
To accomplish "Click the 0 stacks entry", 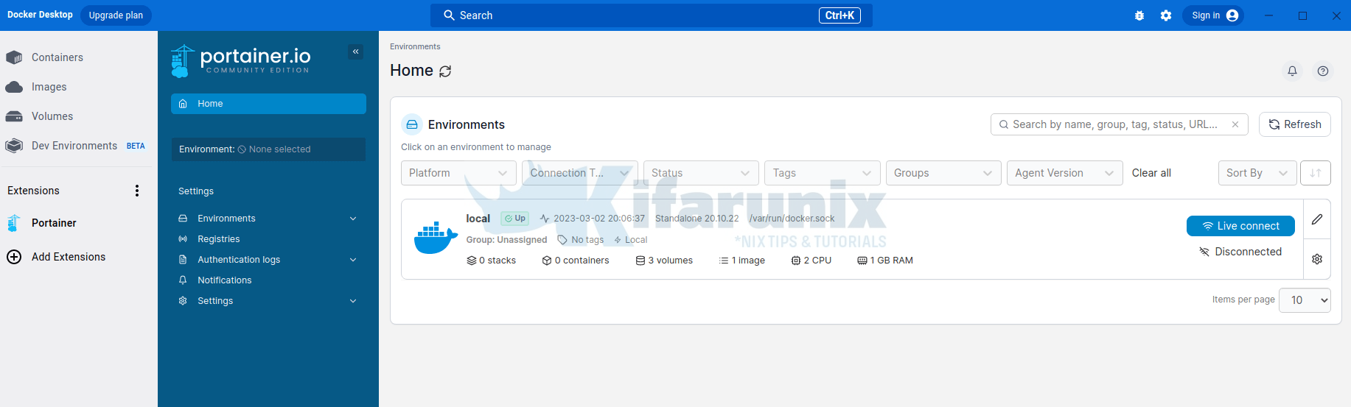I will coord(492,261).
